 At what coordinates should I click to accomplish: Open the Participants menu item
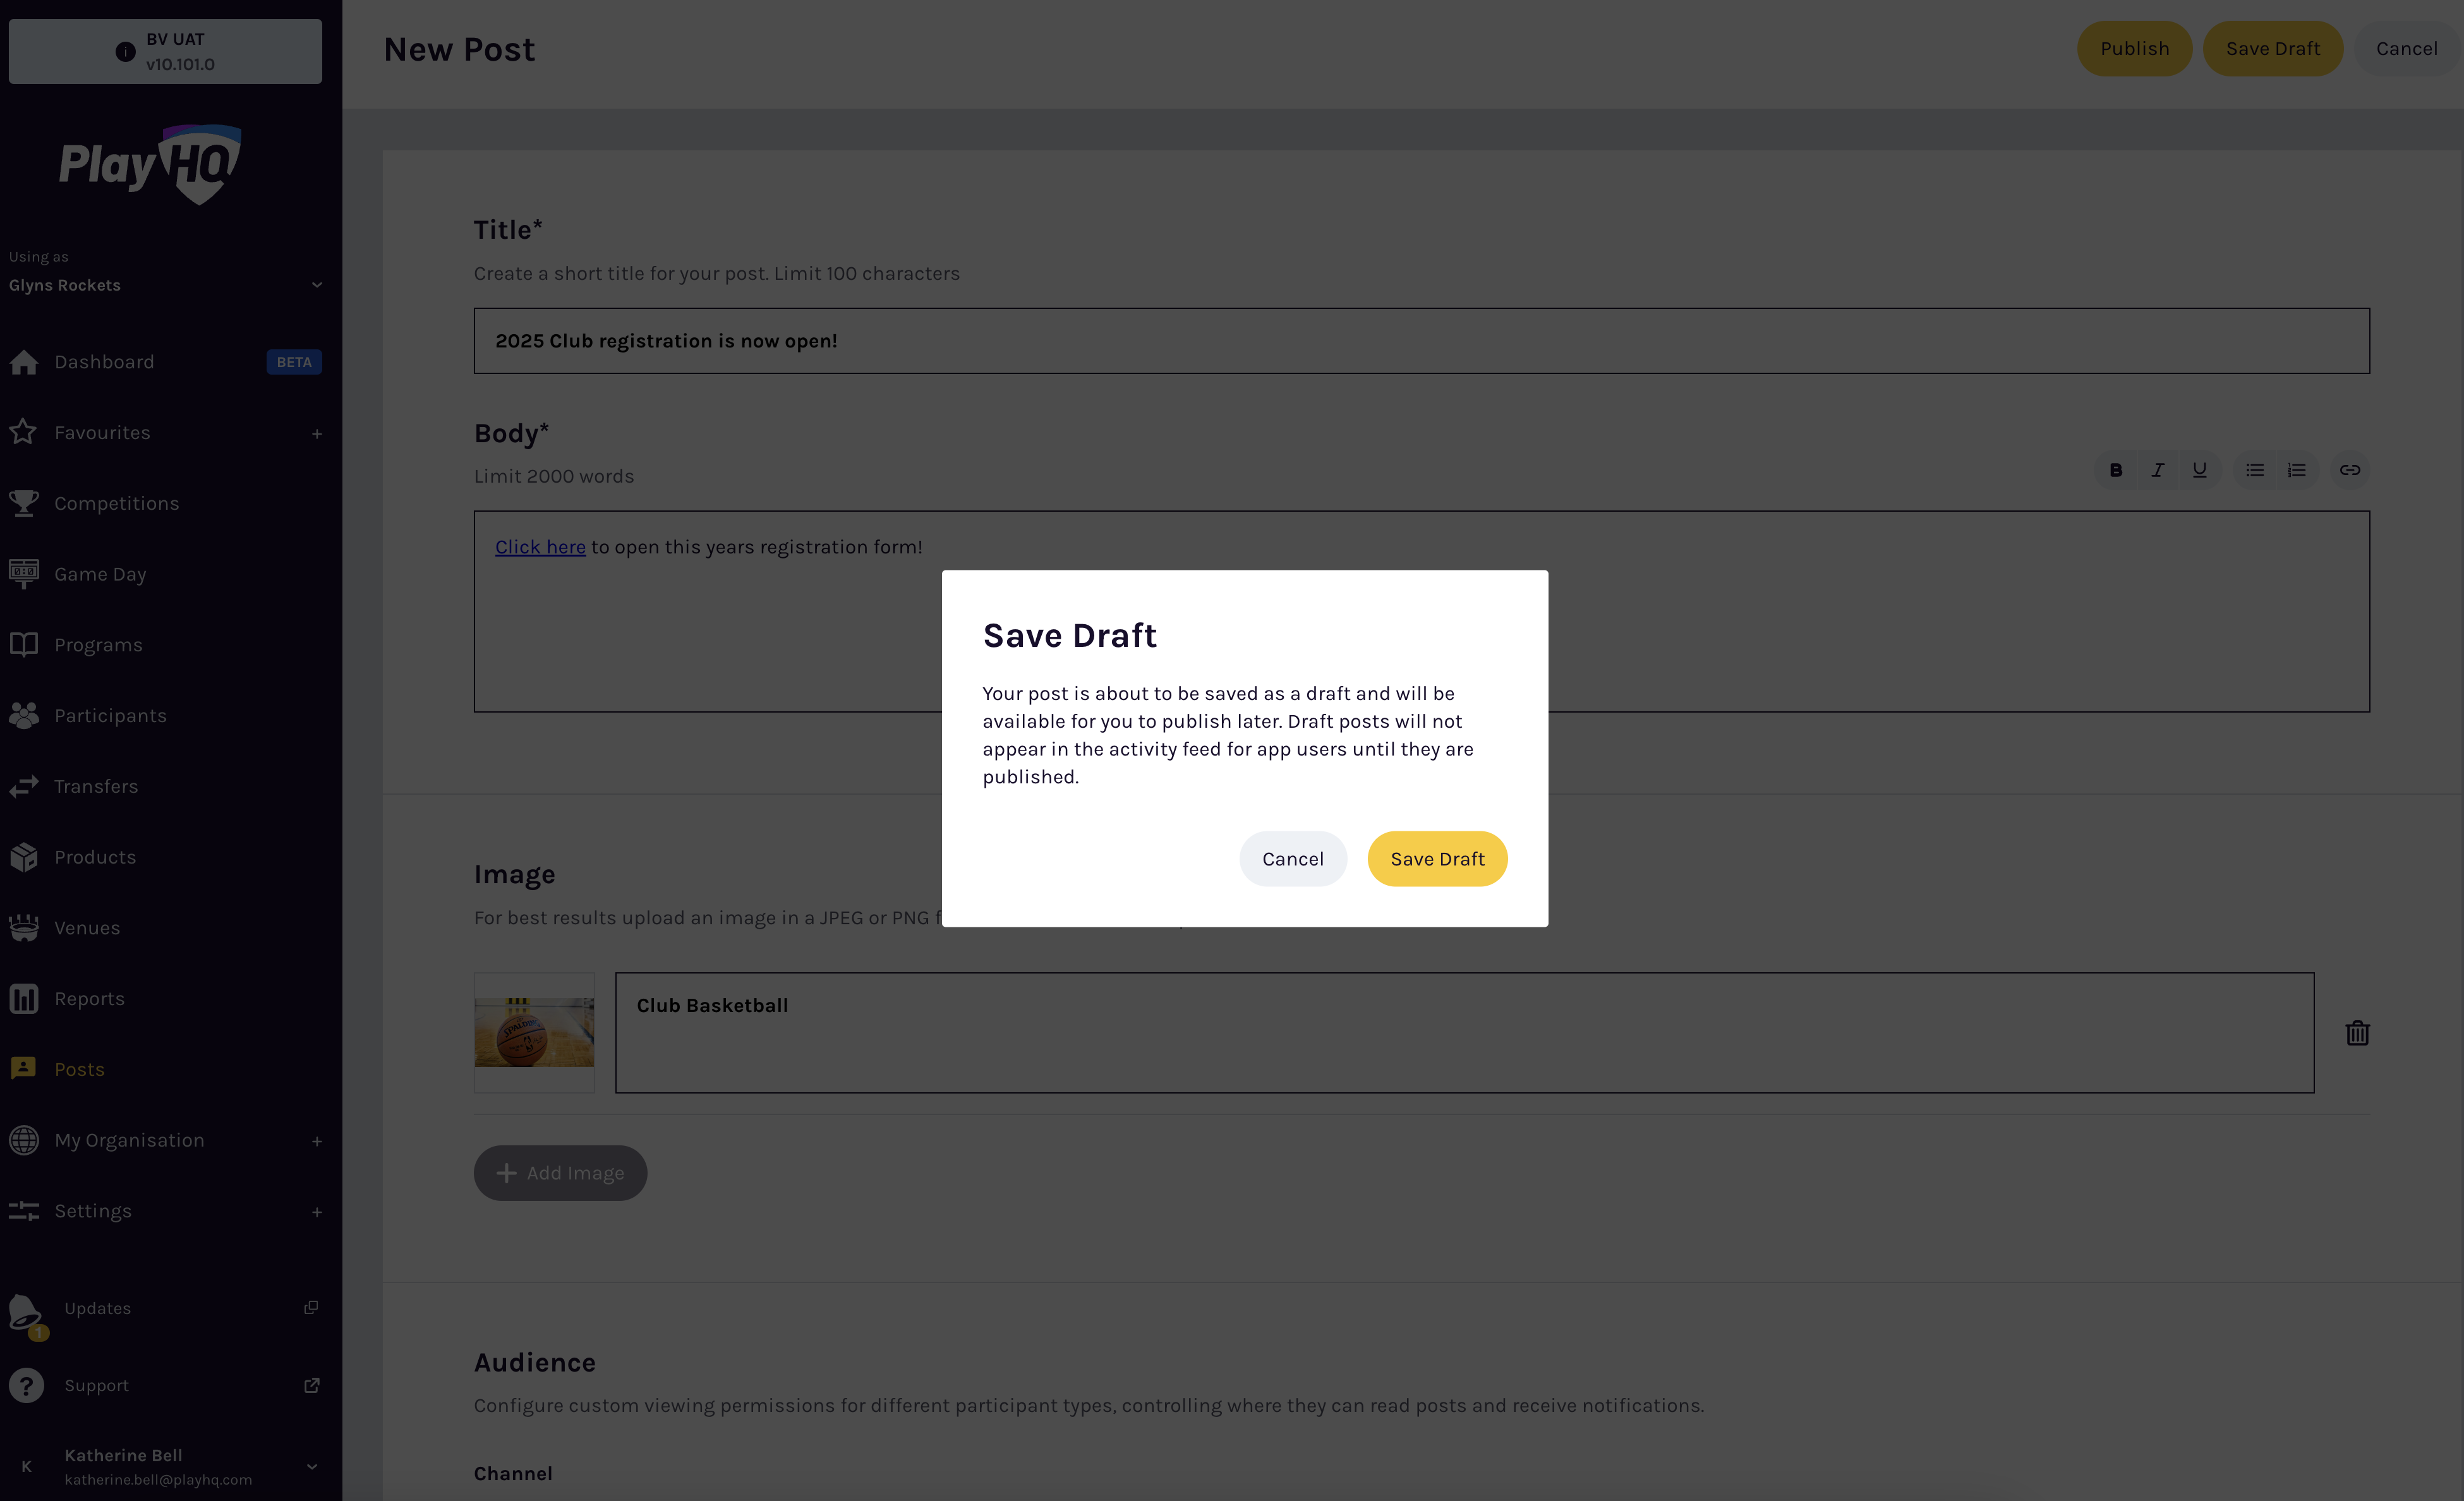click(x=110, y=715)
